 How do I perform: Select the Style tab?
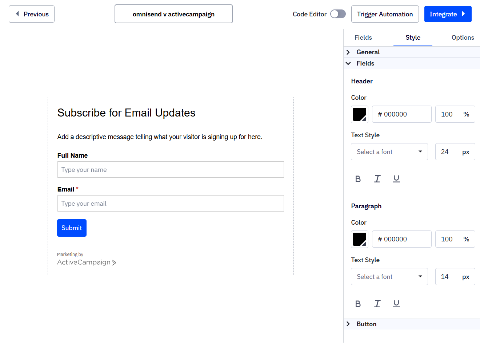pyautogui.click(x=413, y=38)
